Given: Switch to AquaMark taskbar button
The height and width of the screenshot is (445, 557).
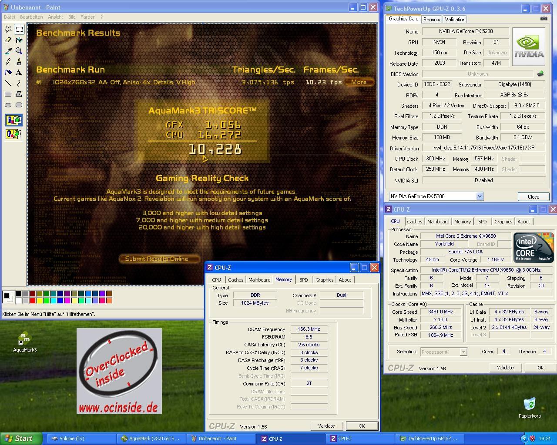Looking at the screenshot, I should pos(151,438).
